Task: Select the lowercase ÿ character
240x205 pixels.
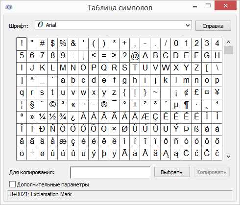Action: [x=114, y=154]
